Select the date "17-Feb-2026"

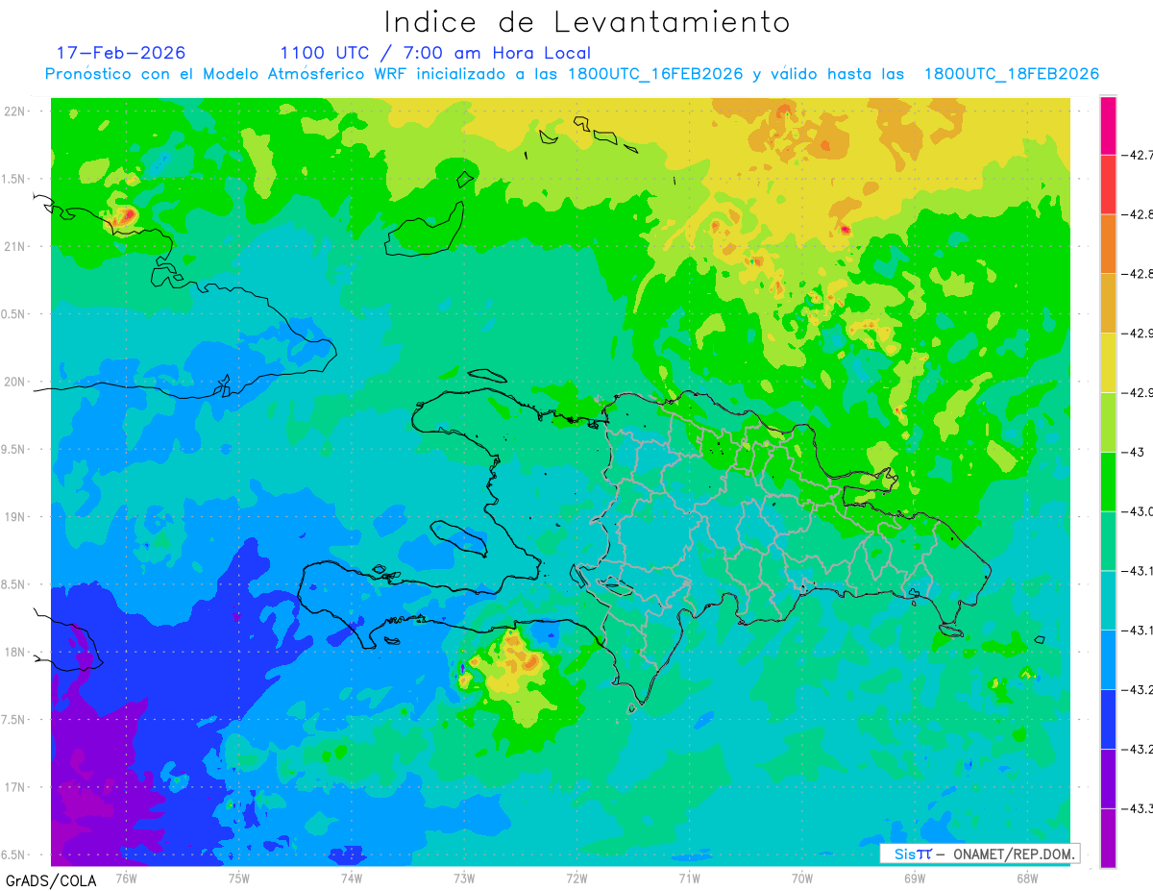[121, 53]
